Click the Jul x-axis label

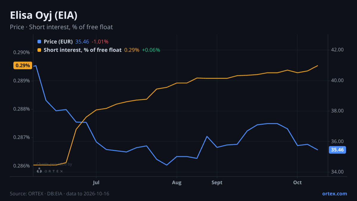point(96,183)
